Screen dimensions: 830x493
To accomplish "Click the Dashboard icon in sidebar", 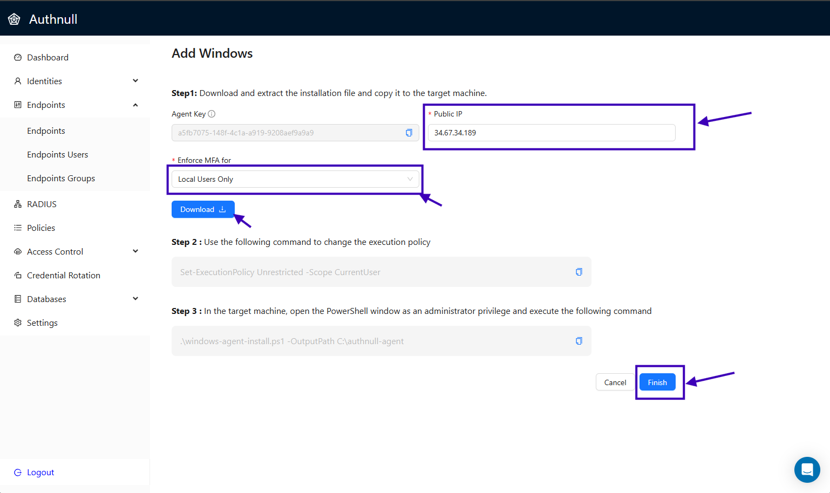I will click(x=18, y=57).
